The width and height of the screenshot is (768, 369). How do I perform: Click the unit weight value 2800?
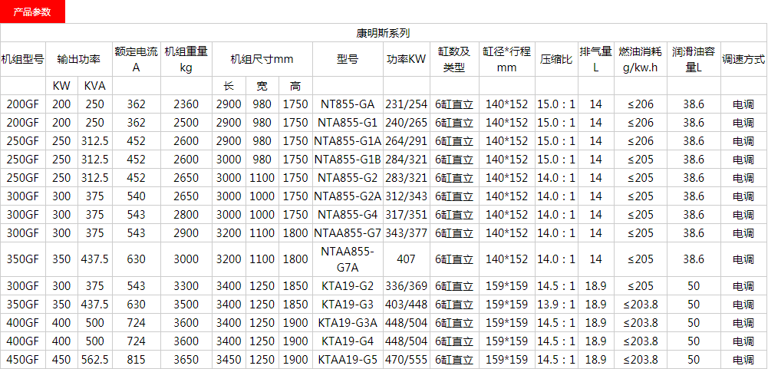pyautogui.click(x=186, y=215)
